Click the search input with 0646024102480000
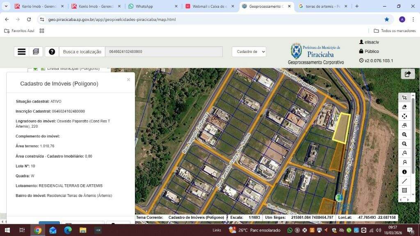Viewport: 420px width, 236px height. pos(164,52)
